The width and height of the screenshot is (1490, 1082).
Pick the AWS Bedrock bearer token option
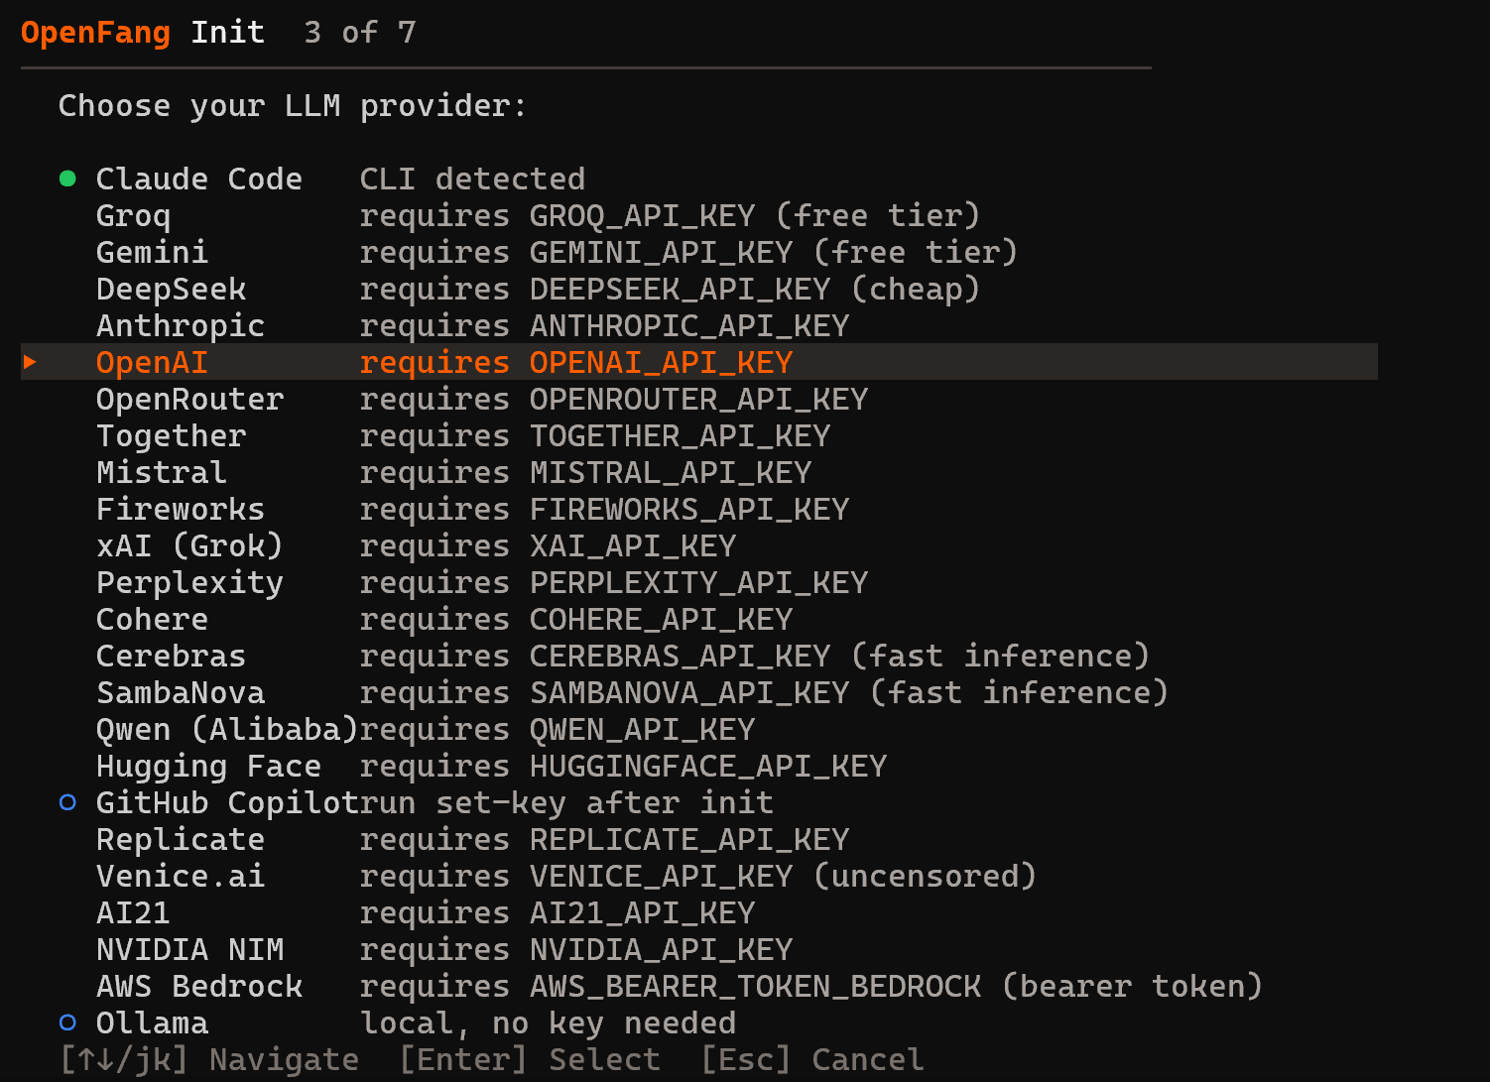198,986
